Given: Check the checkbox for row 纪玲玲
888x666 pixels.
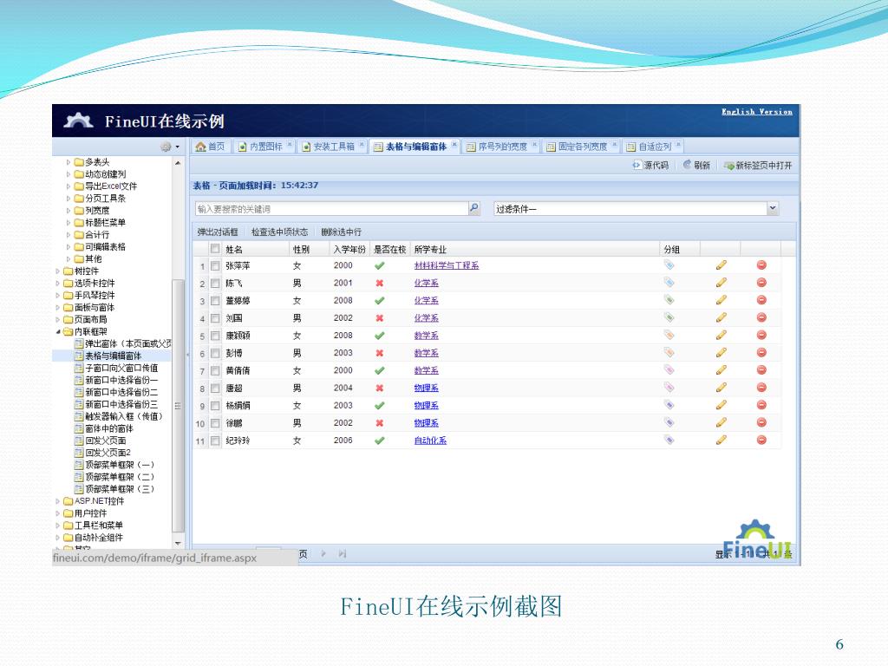Looking at the screenshot, I should point(215,441).
